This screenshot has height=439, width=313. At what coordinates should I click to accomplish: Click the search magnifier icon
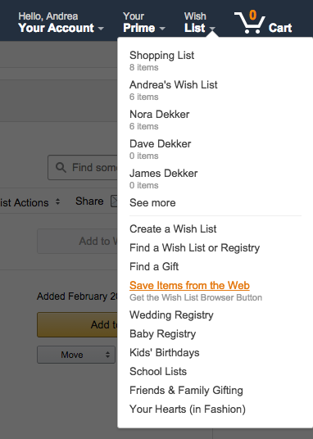[x=61, y=168]
